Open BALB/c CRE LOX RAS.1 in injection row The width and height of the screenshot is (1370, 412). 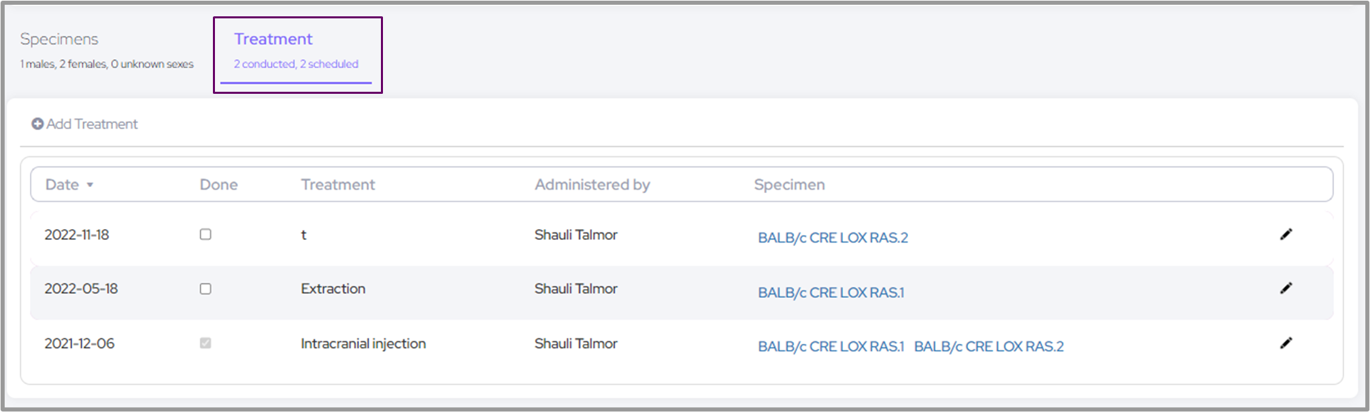point(831,347)
